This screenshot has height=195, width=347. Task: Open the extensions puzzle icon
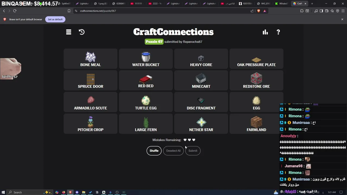click(x=302, y=11)
